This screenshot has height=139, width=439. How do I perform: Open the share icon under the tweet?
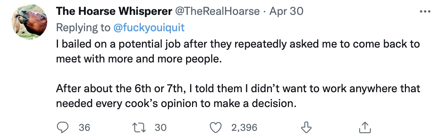pos(365,127)
